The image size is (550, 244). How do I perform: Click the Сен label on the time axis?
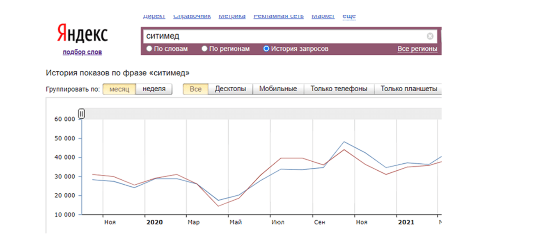point(320,222)
